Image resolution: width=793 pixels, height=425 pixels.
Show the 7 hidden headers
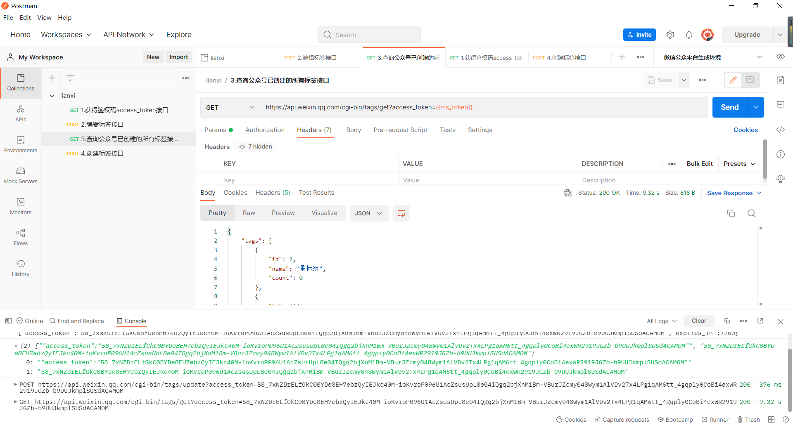(x=255, y=146)
